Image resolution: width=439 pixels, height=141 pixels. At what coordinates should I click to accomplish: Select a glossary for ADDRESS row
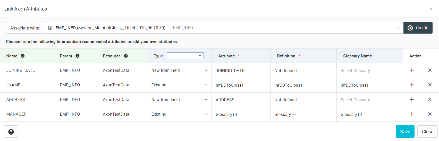(x=369, y=100)
